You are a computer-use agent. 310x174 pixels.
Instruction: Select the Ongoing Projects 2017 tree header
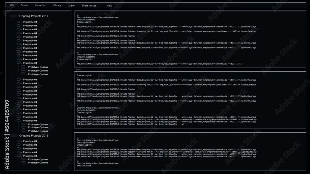33,16
